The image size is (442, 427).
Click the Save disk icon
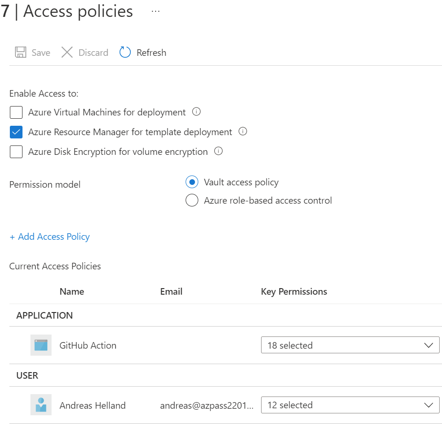(20, 52)
